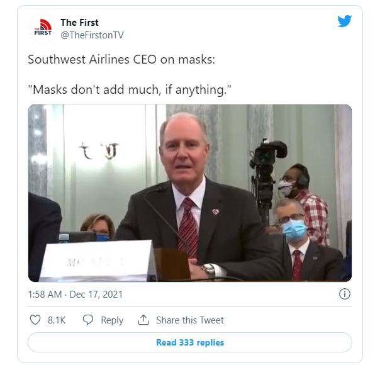The height and width of the screenshot is (365, 380).
Task: Like the tweet with the heart icon
Action: pos(35,320)
